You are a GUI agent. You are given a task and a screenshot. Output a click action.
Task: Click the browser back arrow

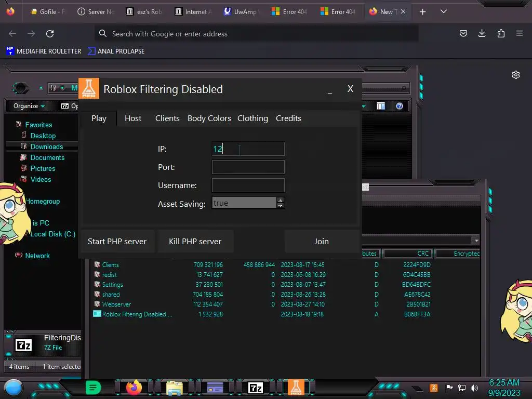(x=12, y=34)
